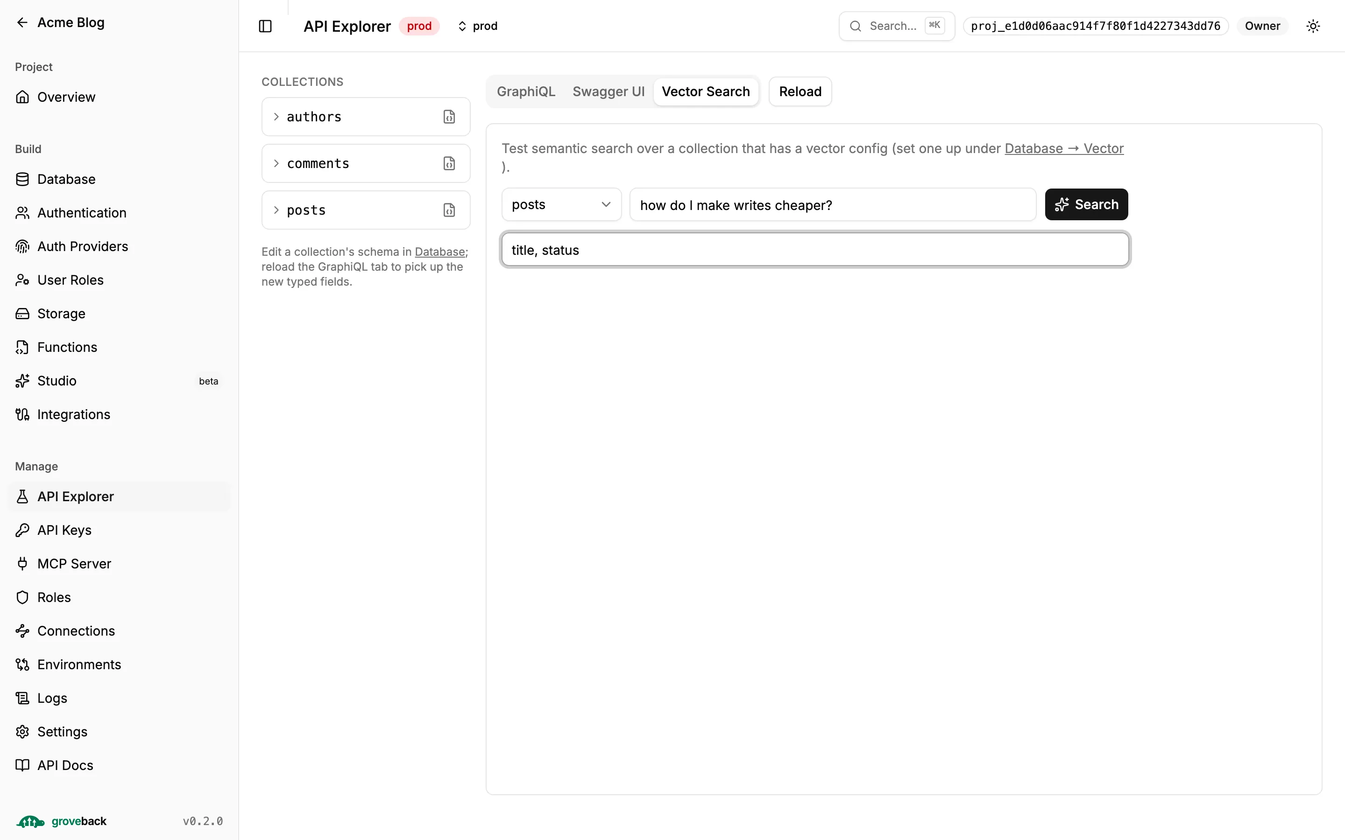This screenshot has width=1345, height=840.
Task: Open schema document icon for posts
Action: click(x=449, y=210)
